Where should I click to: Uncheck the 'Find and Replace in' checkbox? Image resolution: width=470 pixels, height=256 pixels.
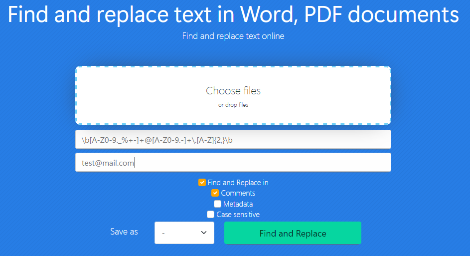[x=202, y=183]
